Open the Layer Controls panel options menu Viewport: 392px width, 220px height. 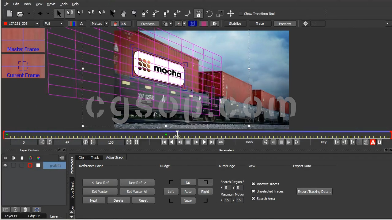62,158
